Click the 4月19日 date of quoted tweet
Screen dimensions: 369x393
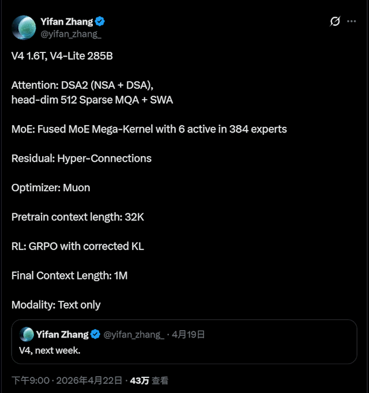coord(189,334)
